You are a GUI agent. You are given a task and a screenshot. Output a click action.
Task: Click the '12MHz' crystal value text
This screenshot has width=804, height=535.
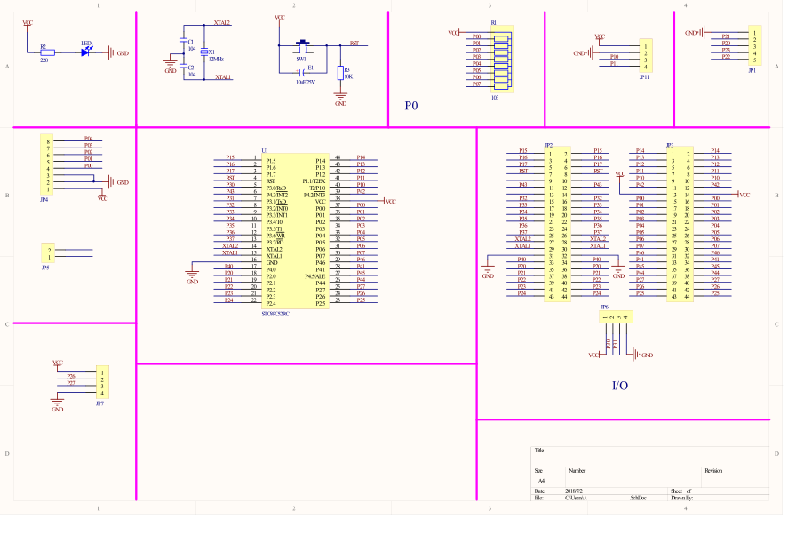pos(216,59)
